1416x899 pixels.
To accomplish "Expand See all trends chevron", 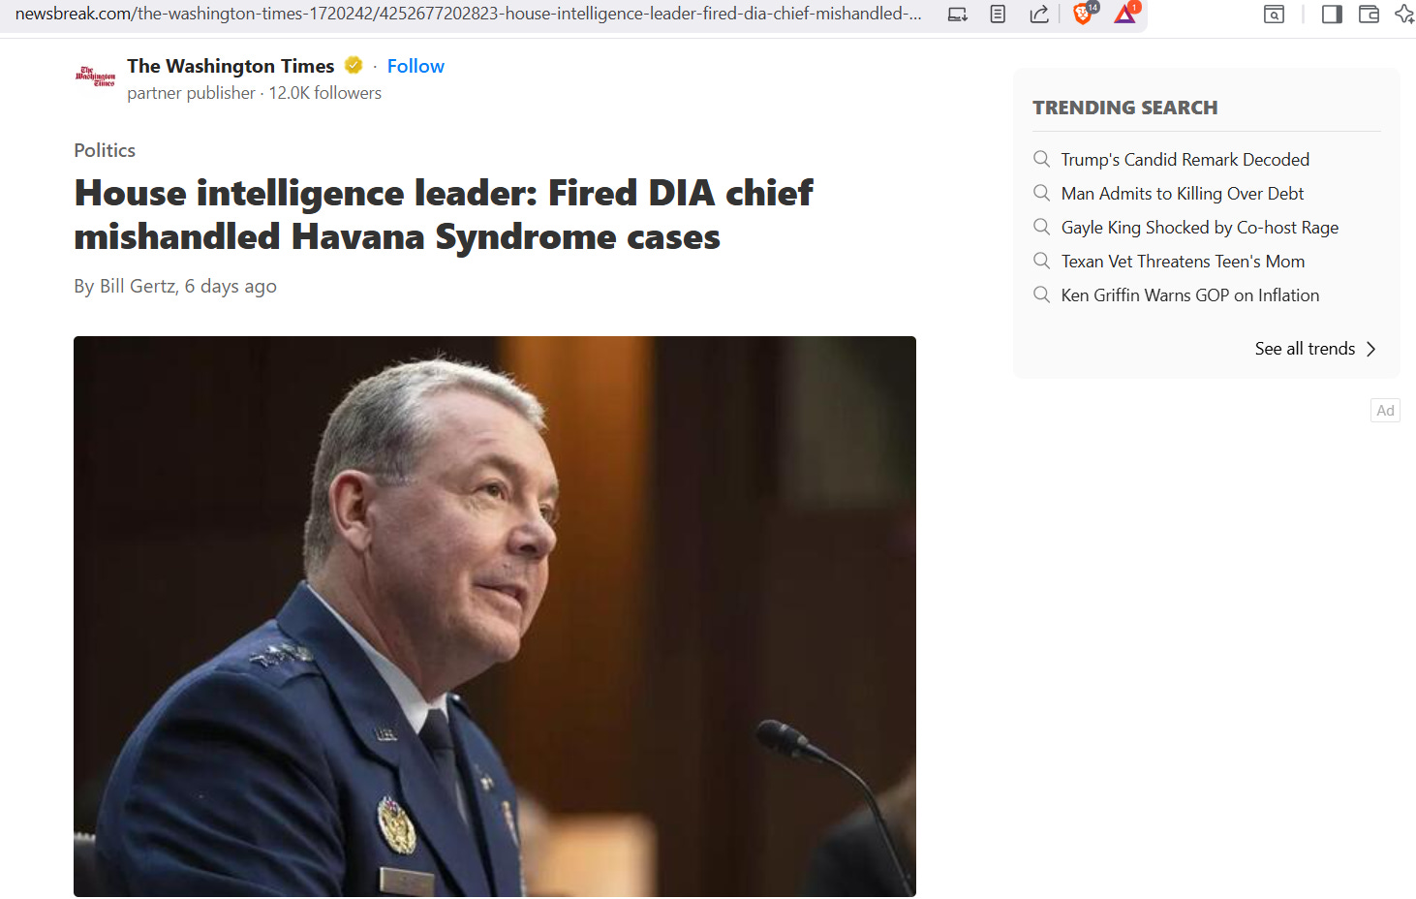I will click(1370, 349).
